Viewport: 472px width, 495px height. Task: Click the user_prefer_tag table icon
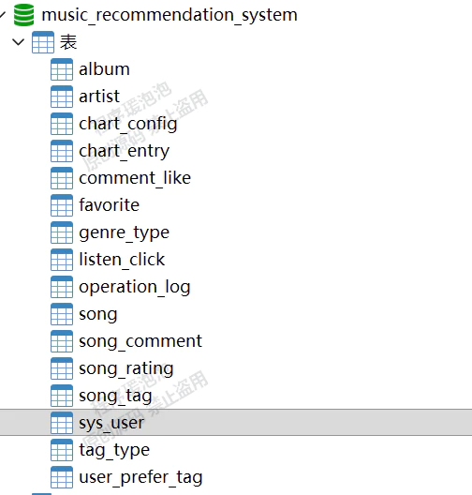62,476
